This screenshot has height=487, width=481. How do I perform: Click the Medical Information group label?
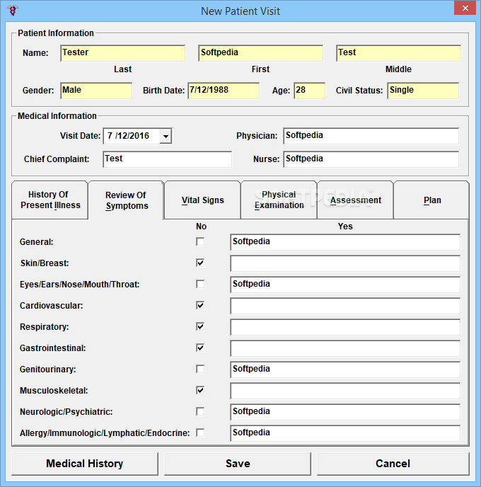coord(57,116)
